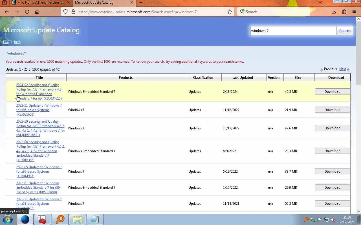Sort results by Version column
The height and width of the screenshot is (225, 361).
(274, 77)
